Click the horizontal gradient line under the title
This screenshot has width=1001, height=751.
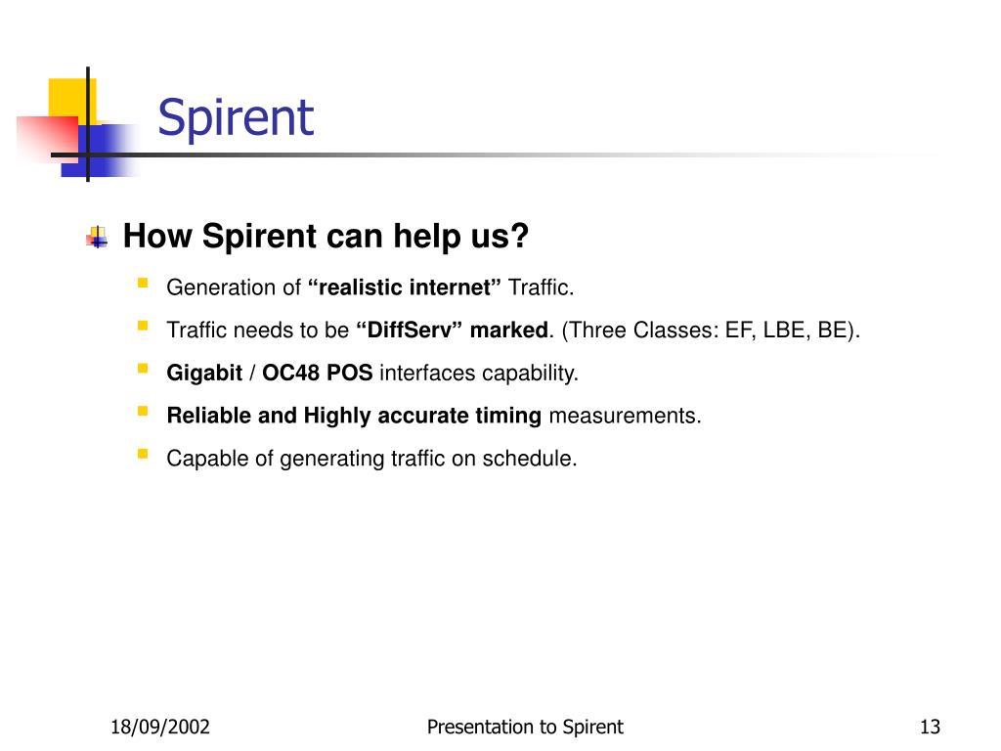498,155
